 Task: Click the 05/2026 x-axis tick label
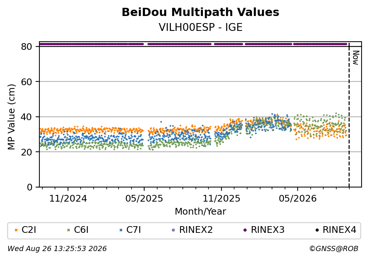click(x=298, y=199)
